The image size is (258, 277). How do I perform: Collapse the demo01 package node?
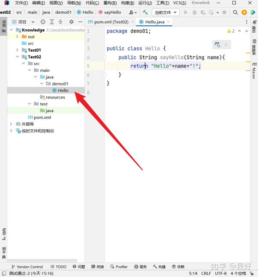click(x=42, y=83)
